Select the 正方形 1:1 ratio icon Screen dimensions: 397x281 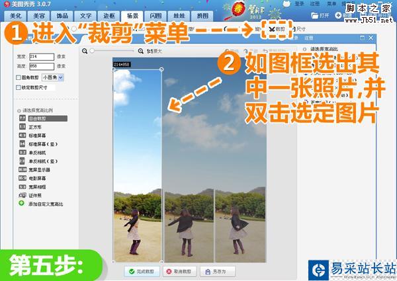point(22,127)
